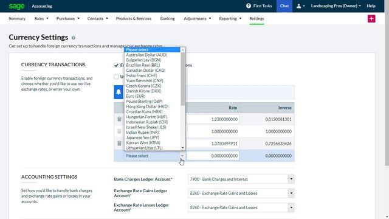Click currency list scrollbar thumb
This screenshot has height=219, width=389.
coord(183,79)
